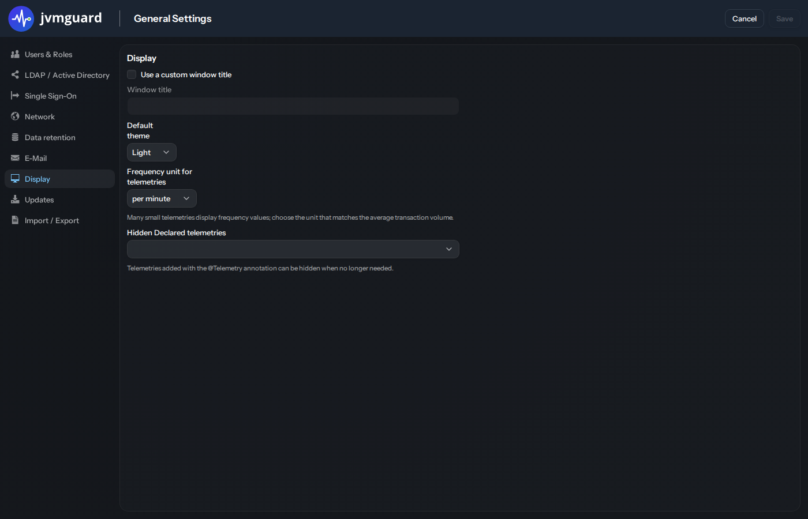Click the Use a custom window title label
The height and width of the screenshot is (519, 808).
(186, 74)
